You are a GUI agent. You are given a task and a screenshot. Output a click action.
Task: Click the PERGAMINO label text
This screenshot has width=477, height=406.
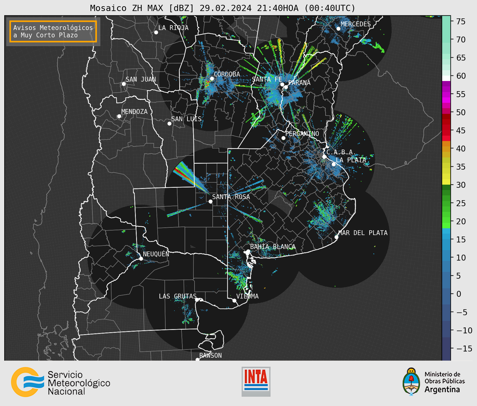pos(302,134)
